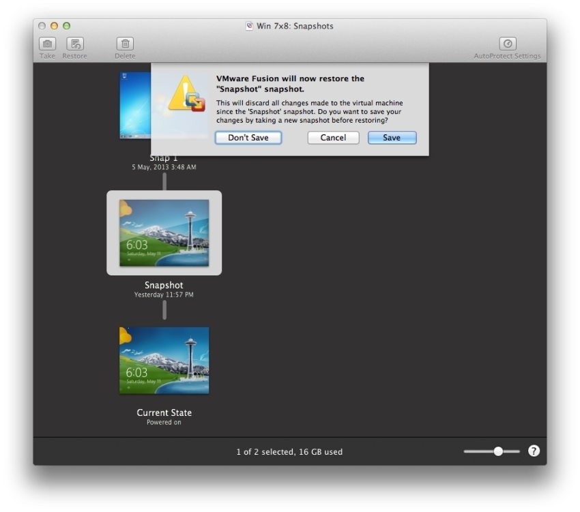Adjust the thumbnail size slider

click(498, 451)
